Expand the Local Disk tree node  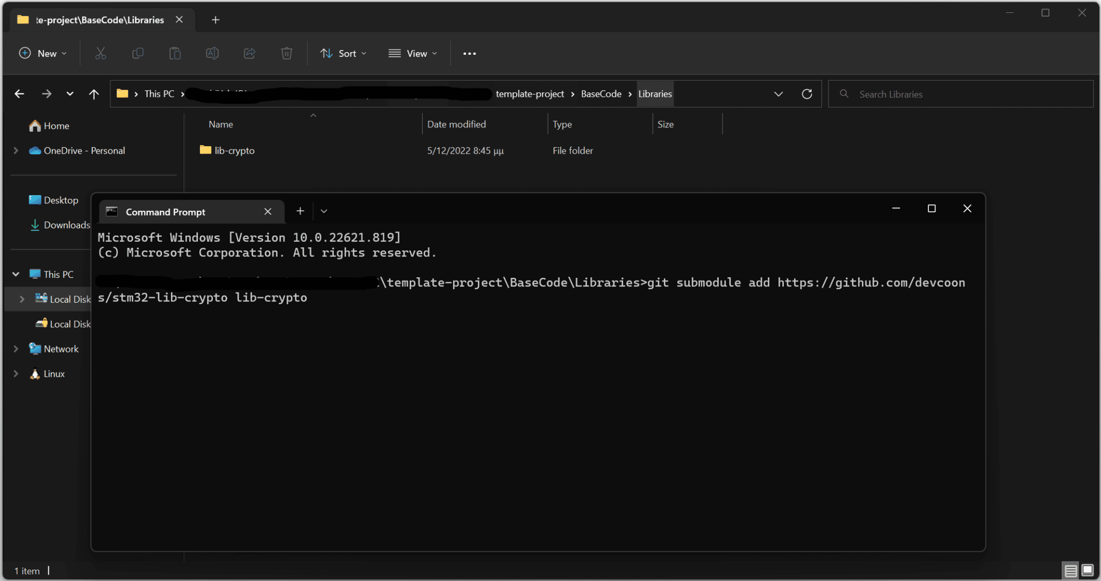pos(22,299)
